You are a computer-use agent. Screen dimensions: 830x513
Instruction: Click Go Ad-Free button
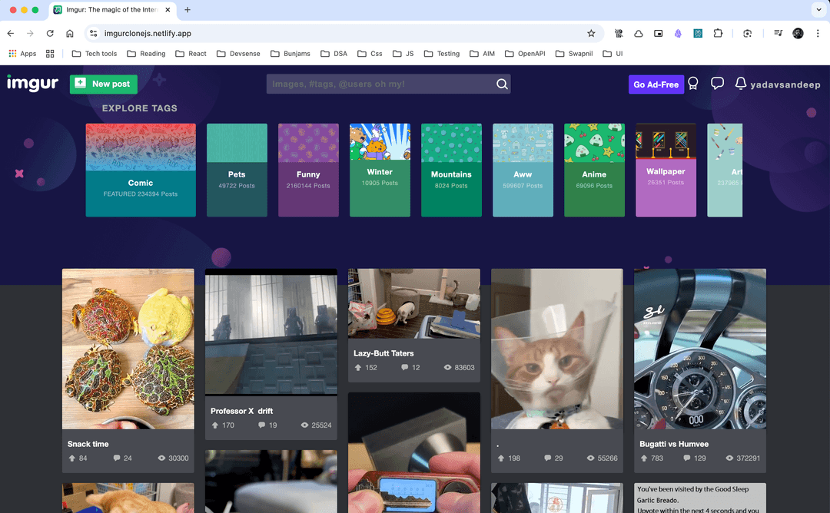pos(656,84)
